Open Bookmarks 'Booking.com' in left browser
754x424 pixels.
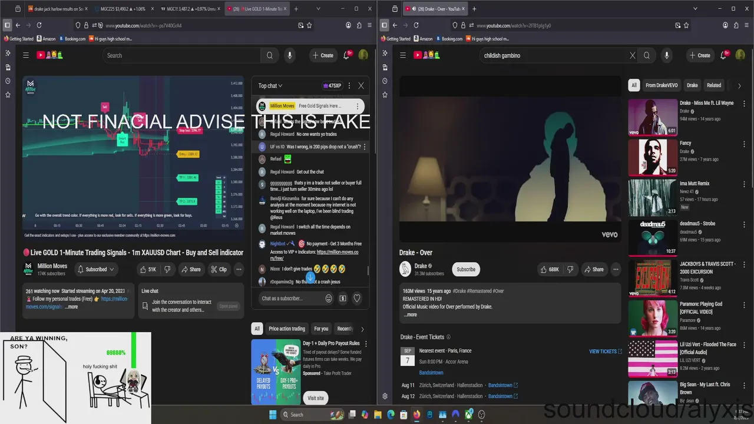pos(71,39)
